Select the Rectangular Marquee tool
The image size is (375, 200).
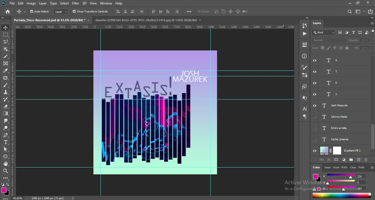click(6, 35)
